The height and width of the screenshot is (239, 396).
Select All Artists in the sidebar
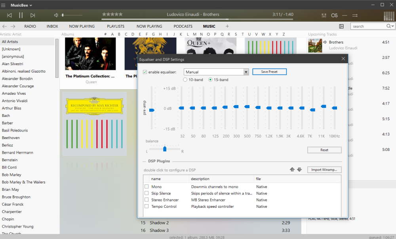click(x=27, y=41)
